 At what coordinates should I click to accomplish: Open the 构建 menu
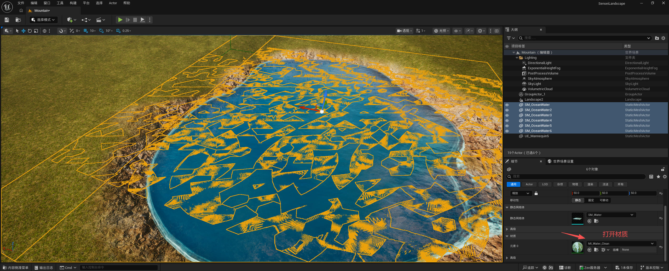(x=73, y=3)
